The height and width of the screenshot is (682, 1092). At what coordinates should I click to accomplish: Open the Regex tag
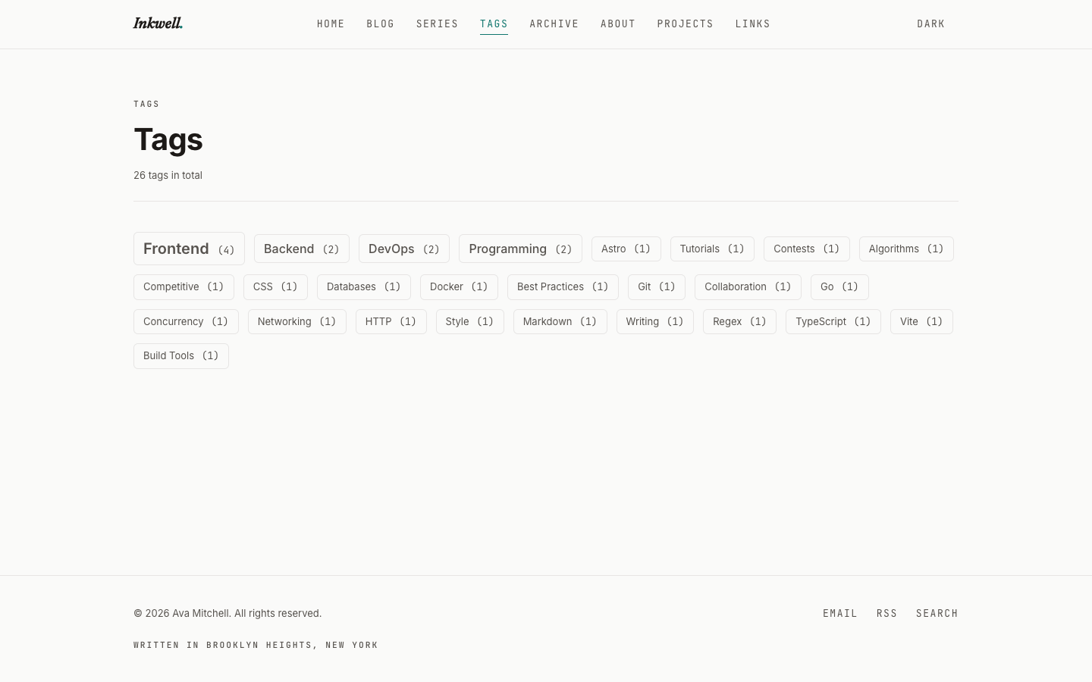[739, 321]
